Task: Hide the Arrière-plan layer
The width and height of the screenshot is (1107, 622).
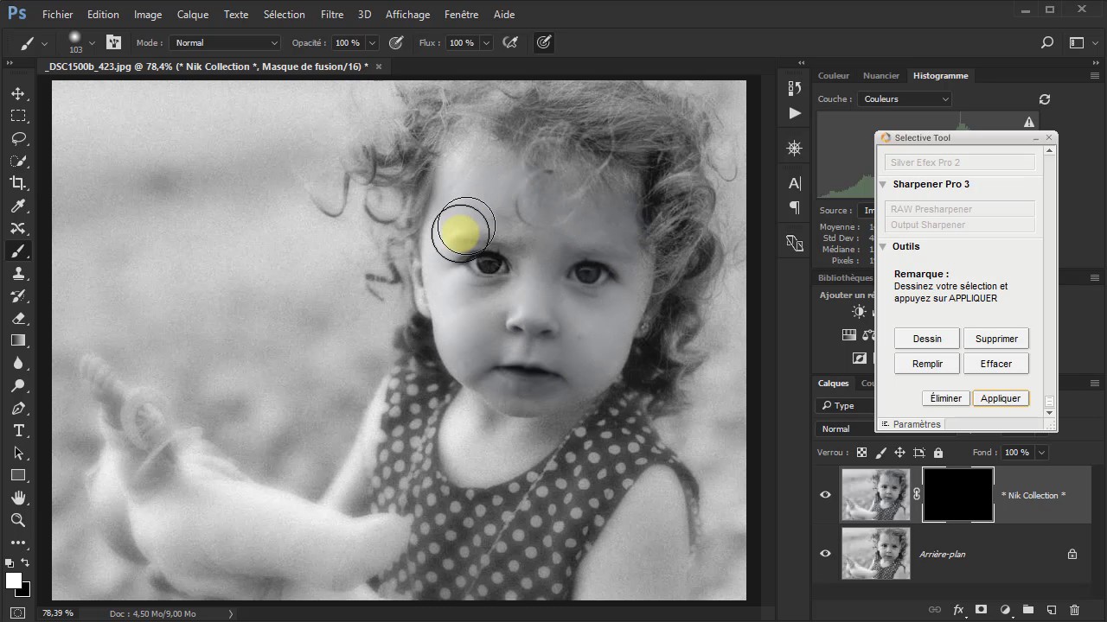Action: 825,554
